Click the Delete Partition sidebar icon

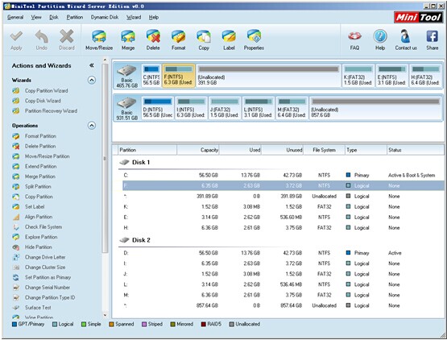16,146
